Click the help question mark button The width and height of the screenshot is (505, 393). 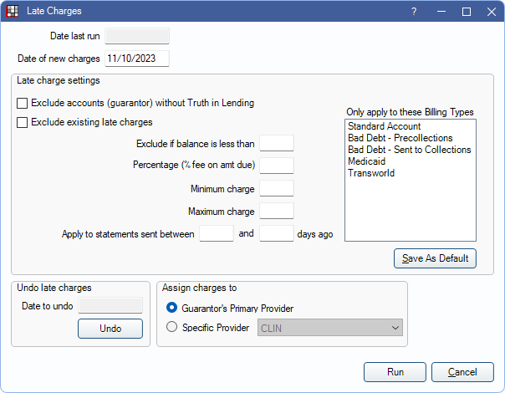tap(413, 12)
